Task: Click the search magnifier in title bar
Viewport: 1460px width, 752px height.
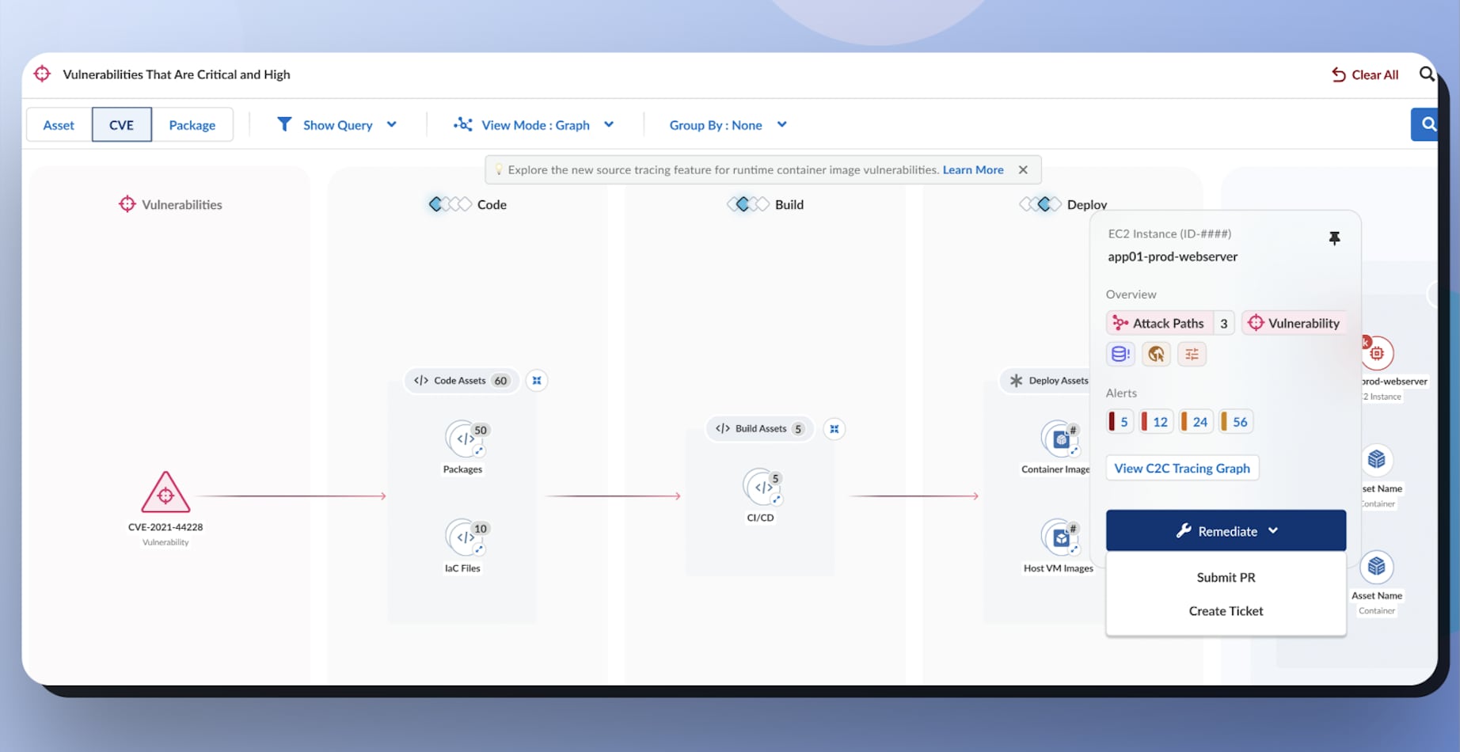Action: 1427,74
